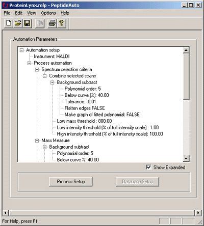Open help with the question mark icon
204x226 pixels.
click(x=61, y=23)
